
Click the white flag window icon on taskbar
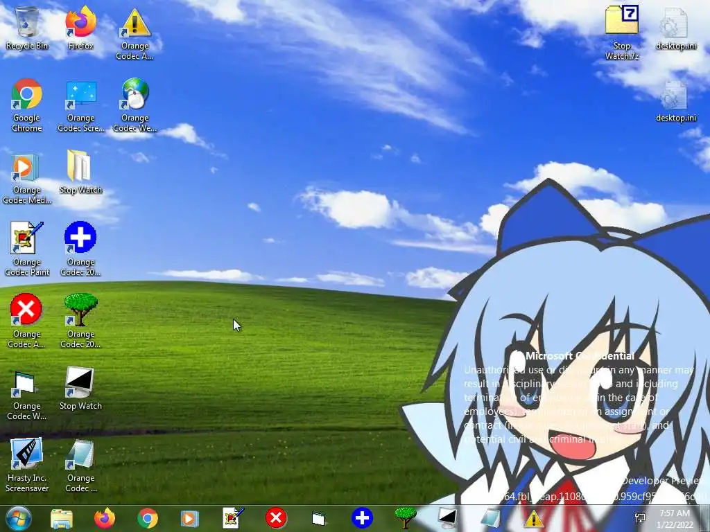pos(318,518)
